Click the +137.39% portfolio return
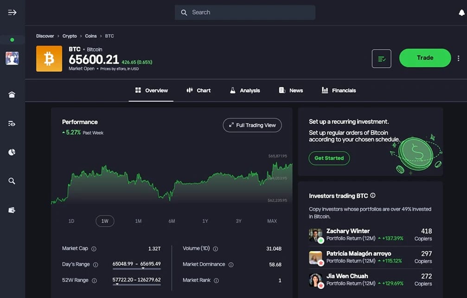467x298 pixels. tap(391, 239)
